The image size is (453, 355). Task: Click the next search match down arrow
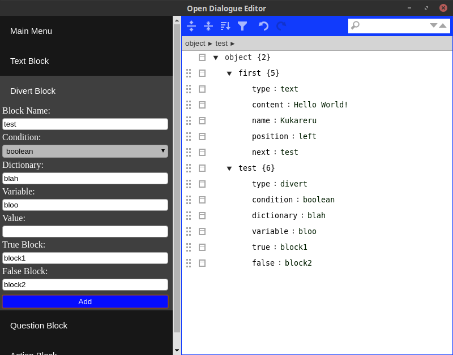[433, 25]
